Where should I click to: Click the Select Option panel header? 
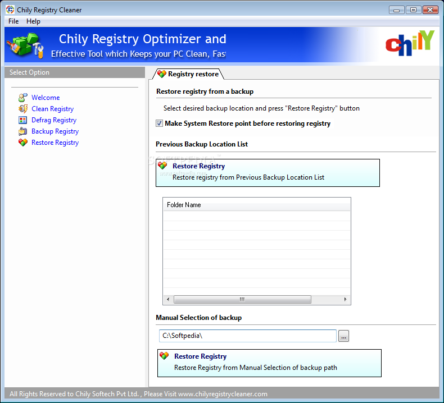[x=75, y=72]
